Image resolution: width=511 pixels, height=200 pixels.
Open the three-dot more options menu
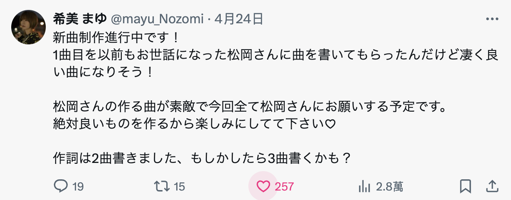(x=492, y=19)
